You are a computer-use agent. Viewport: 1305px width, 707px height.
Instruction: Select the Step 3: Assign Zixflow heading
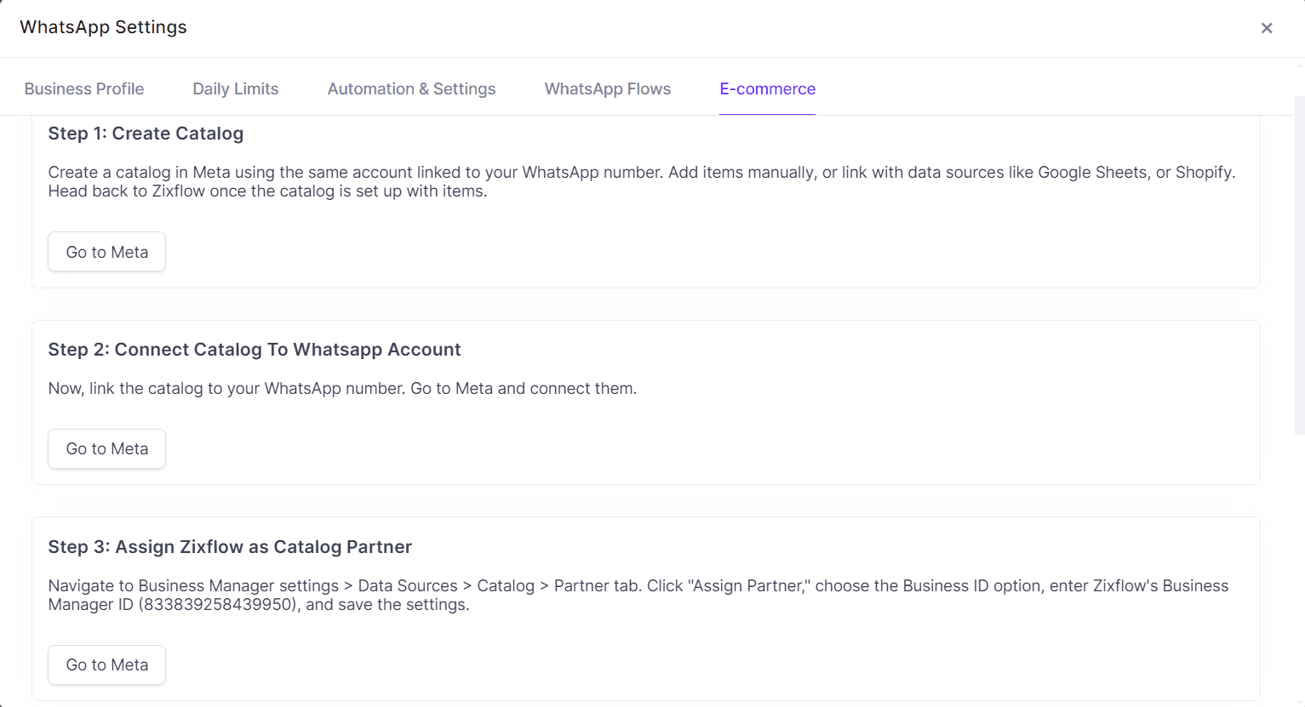coord(230,547)
